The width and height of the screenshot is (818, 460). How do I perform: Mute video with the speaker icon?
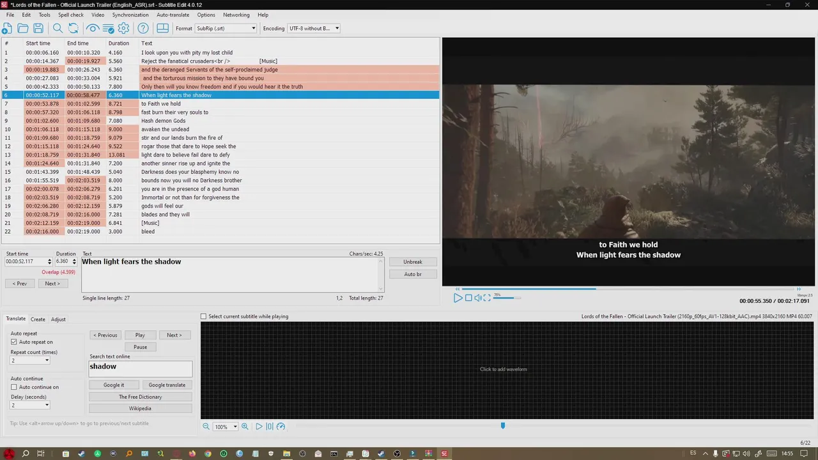(477, 298)
